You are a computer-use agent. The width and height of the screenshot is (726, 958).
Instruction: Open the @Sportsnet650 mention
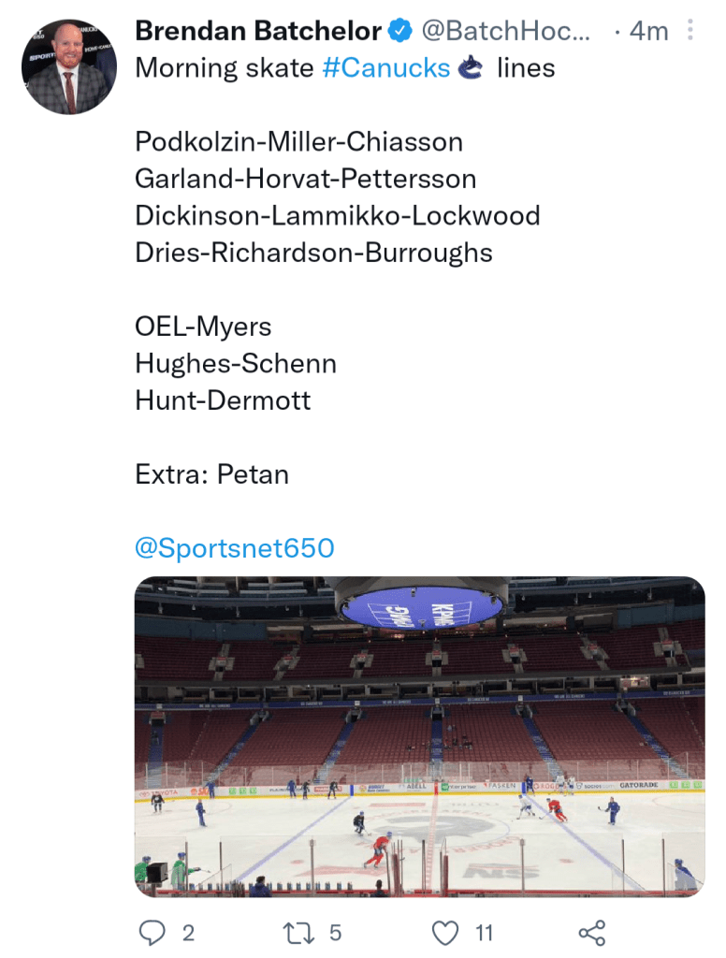pyautogui.click(x=235, y=548)
